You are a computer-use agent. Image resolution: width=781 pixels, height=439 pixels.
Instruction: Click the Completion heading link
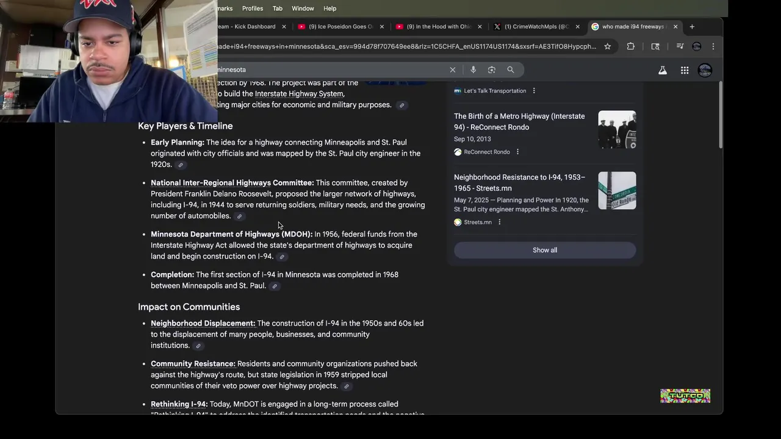(x=172, y=274)
